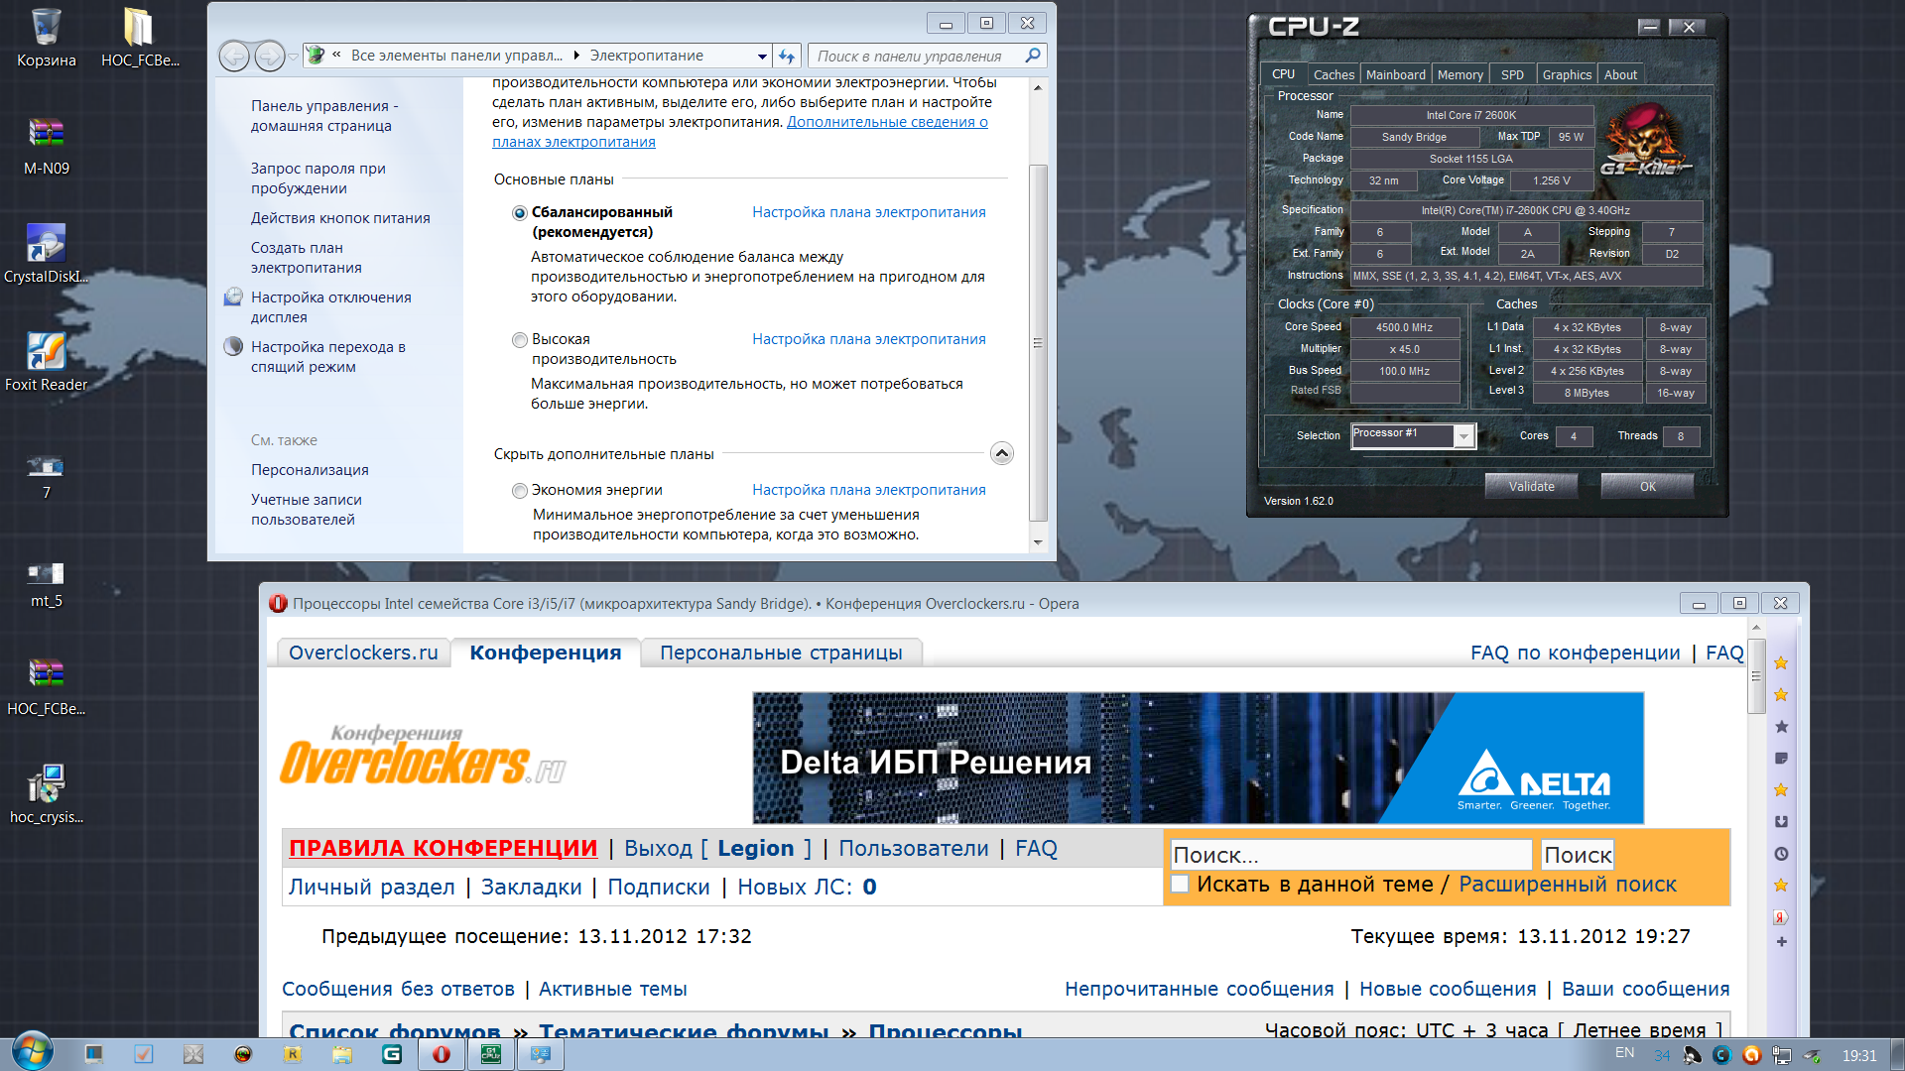Screen dimensions: 1905x1071
Task: Click Поиск button on forum search
Action: (1578, 855)
